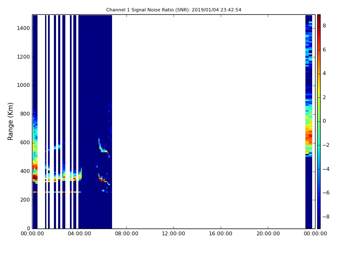This screenshot has height=253, width=337.
Task: Click the colorbar tick label 6
Action: click(324, 50)
